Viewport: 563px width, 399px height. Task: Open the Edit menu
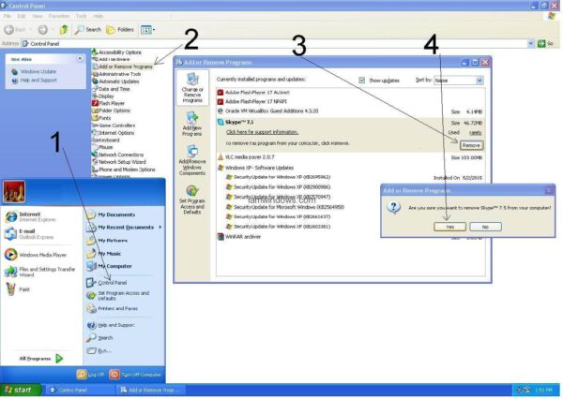point(22,16)
